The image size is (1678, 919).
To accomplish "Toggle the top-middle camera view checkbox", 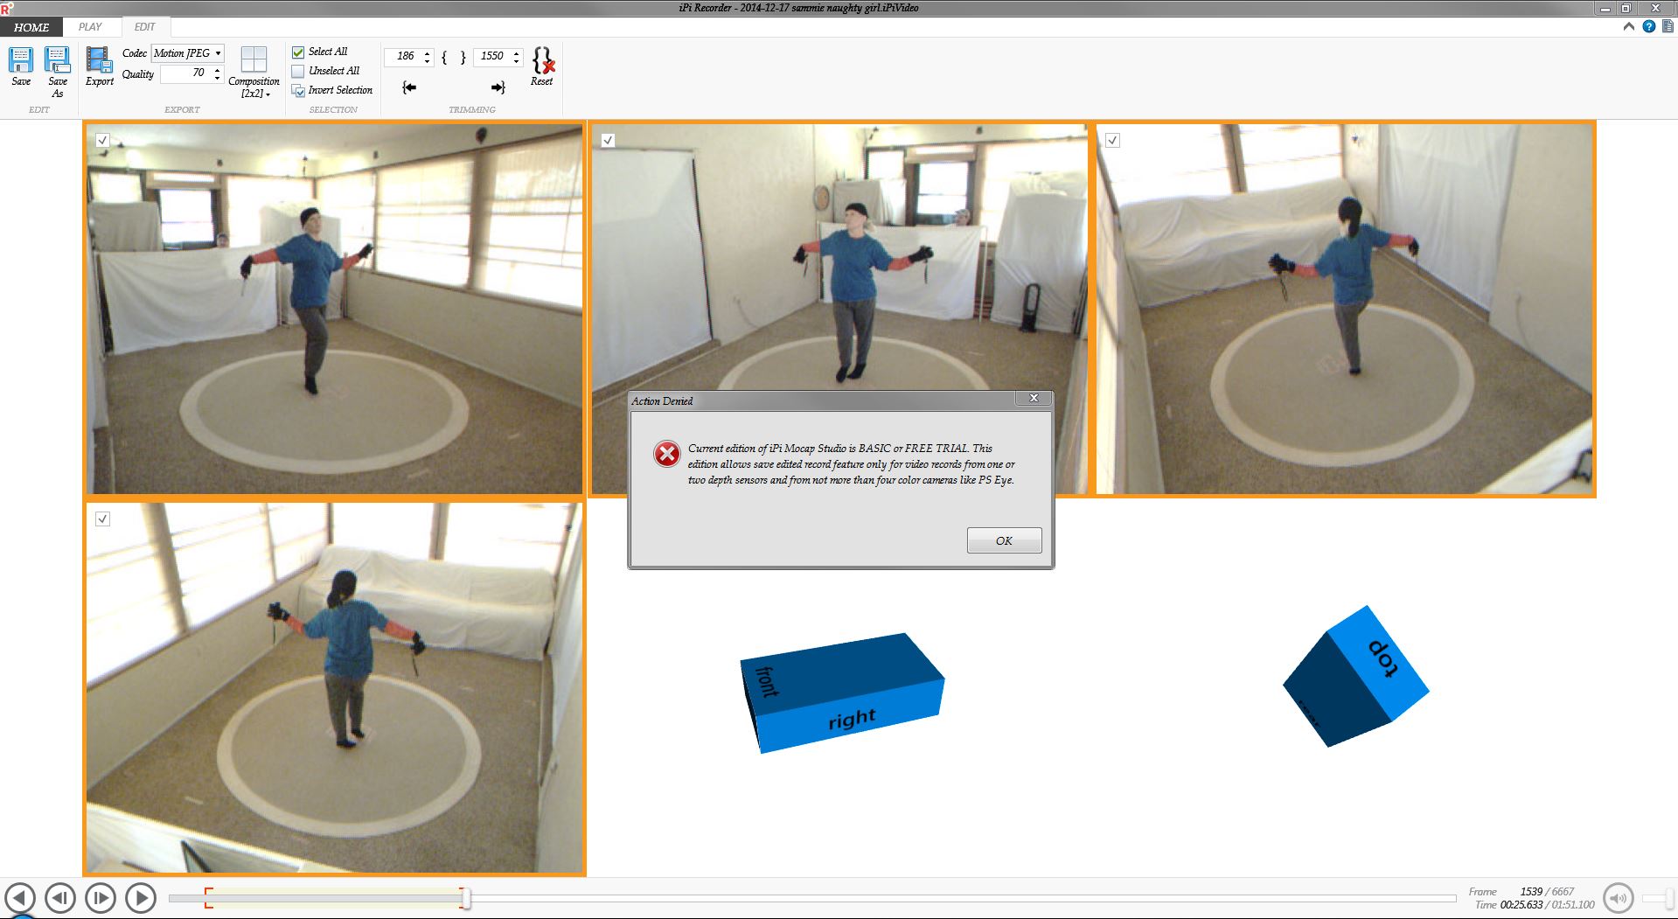I will pos(608,140).
